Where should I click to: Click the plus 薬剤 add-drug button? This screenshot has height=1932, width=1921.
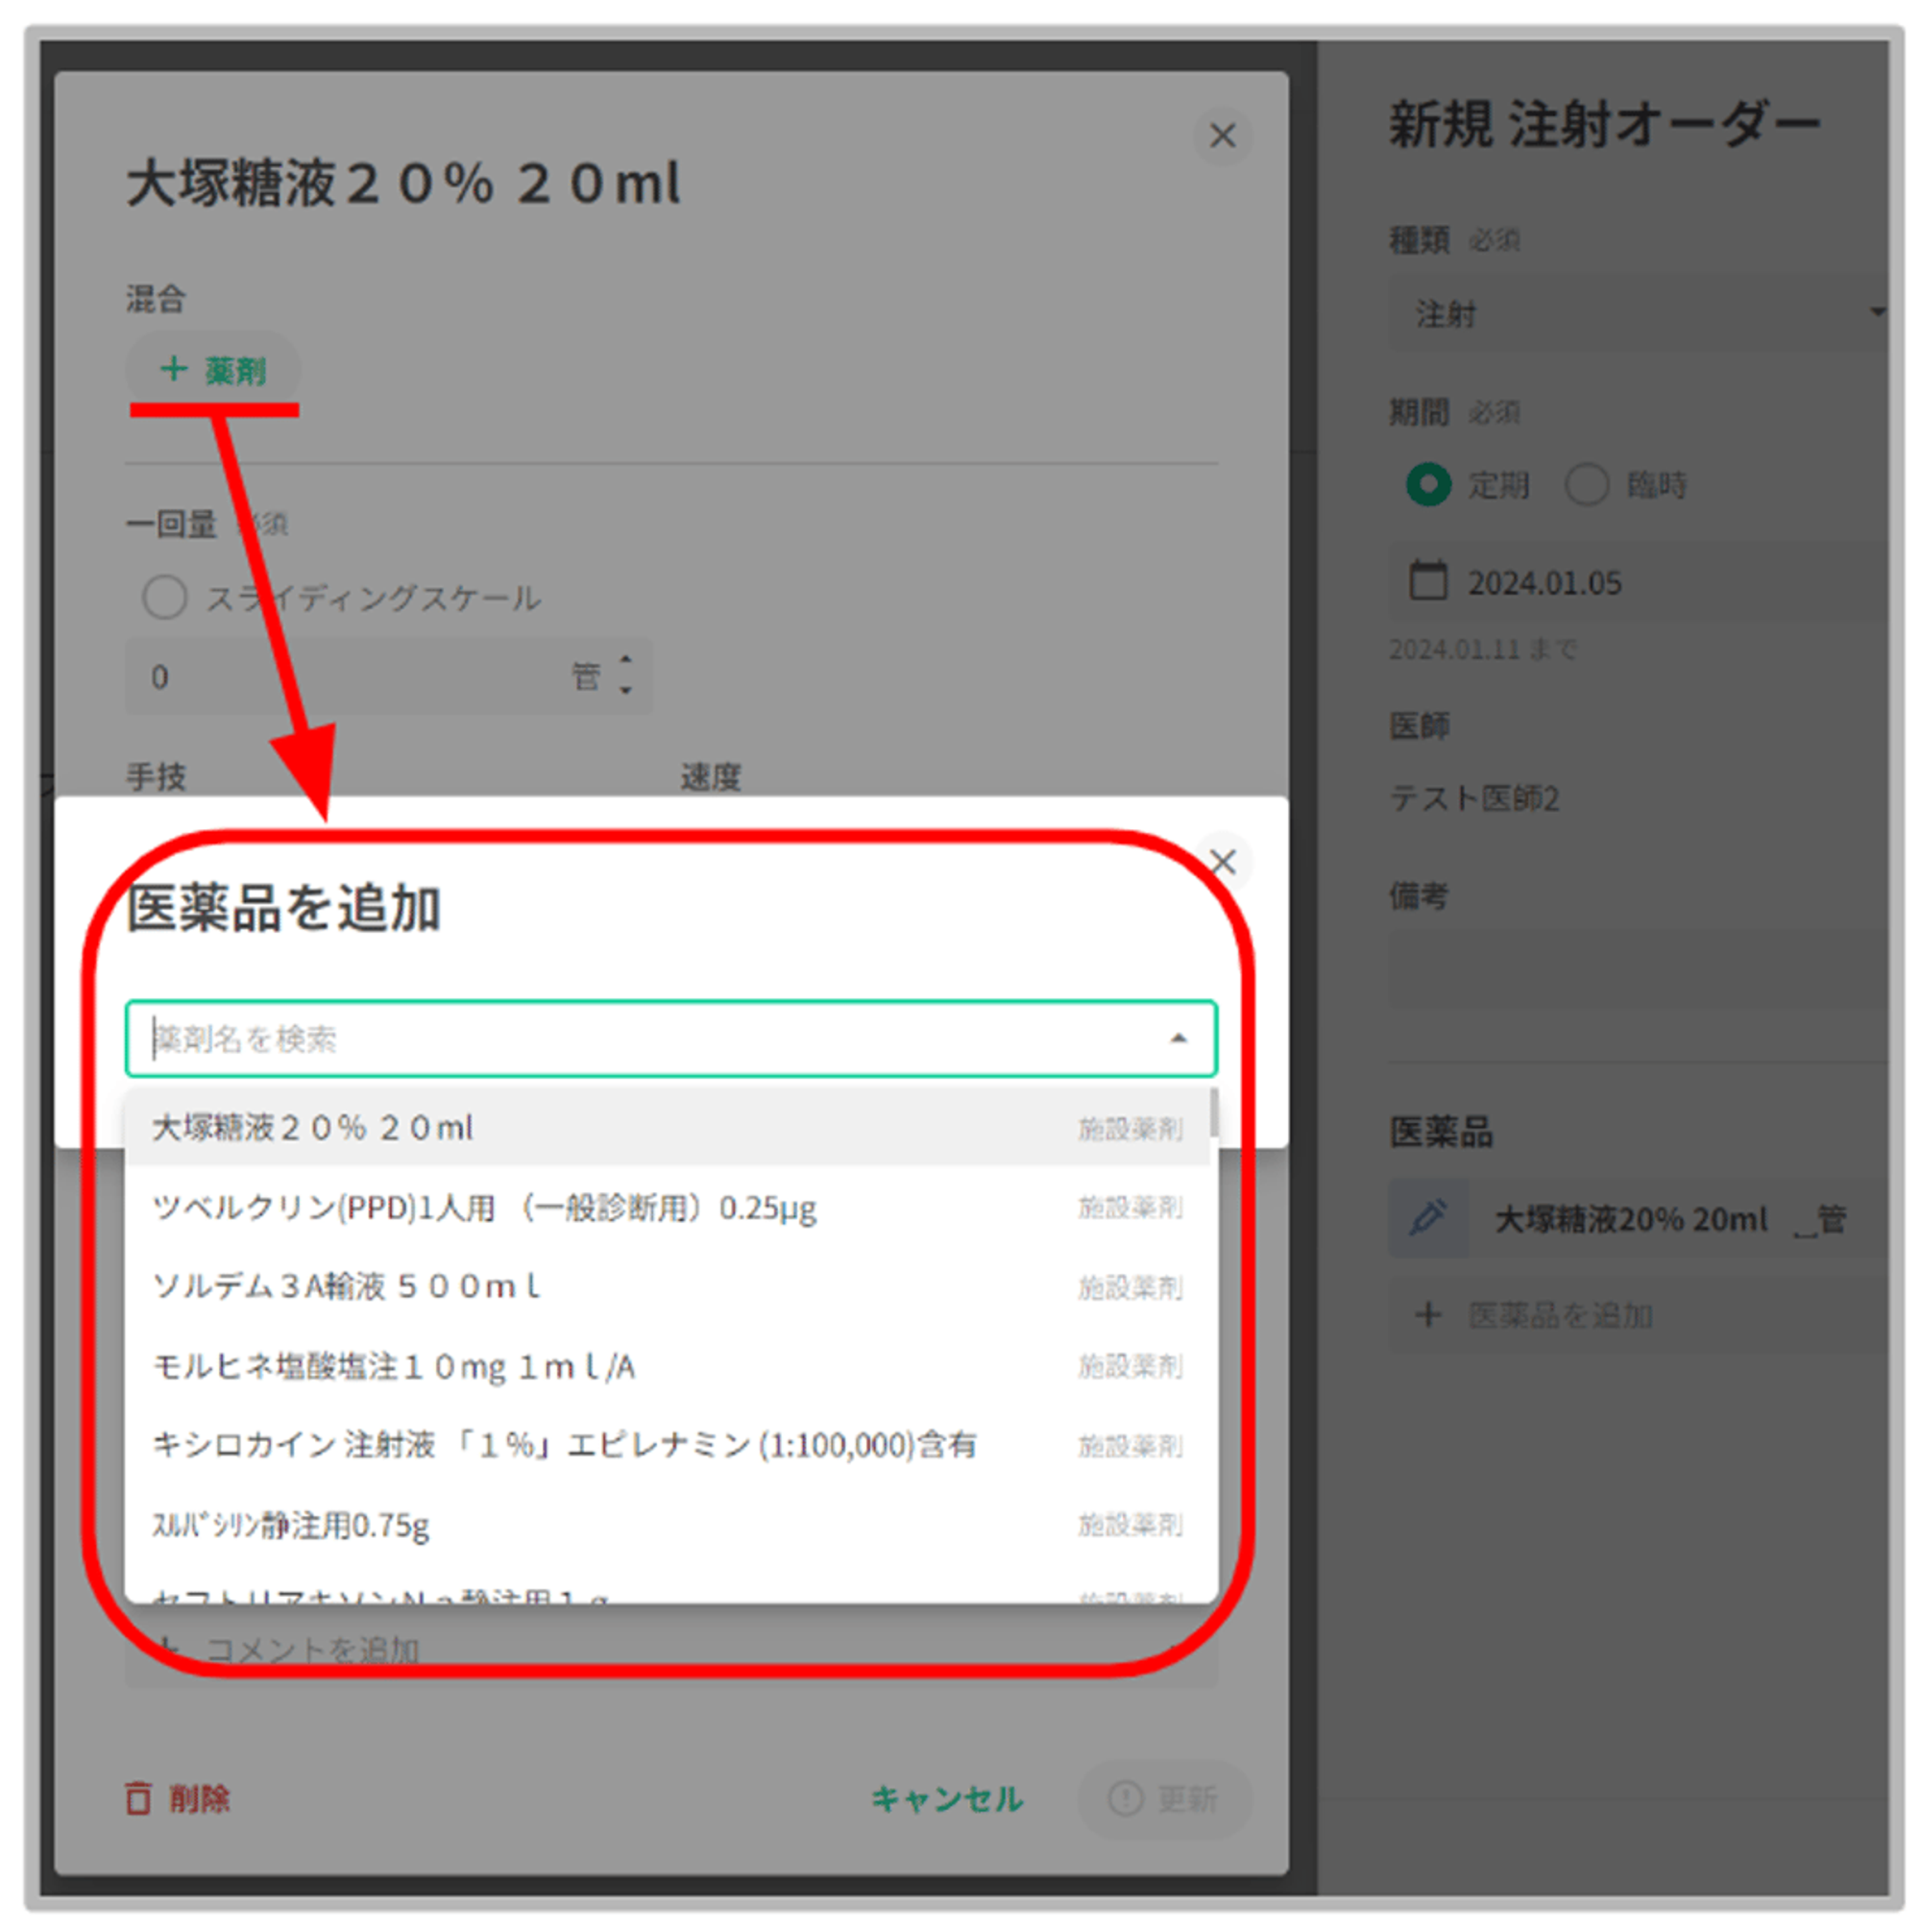212,370
